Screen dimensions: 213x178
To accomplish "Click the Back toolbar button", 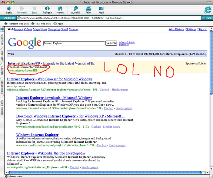I will tap(9, 10).
